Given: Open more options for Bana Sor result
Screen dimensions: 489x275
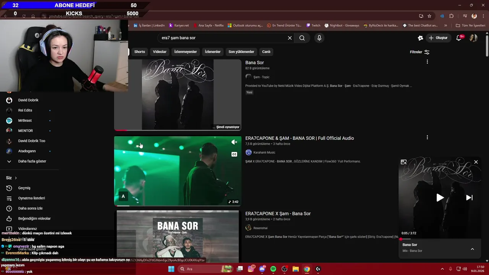Looking at the screenshot, I should point(427,62).
